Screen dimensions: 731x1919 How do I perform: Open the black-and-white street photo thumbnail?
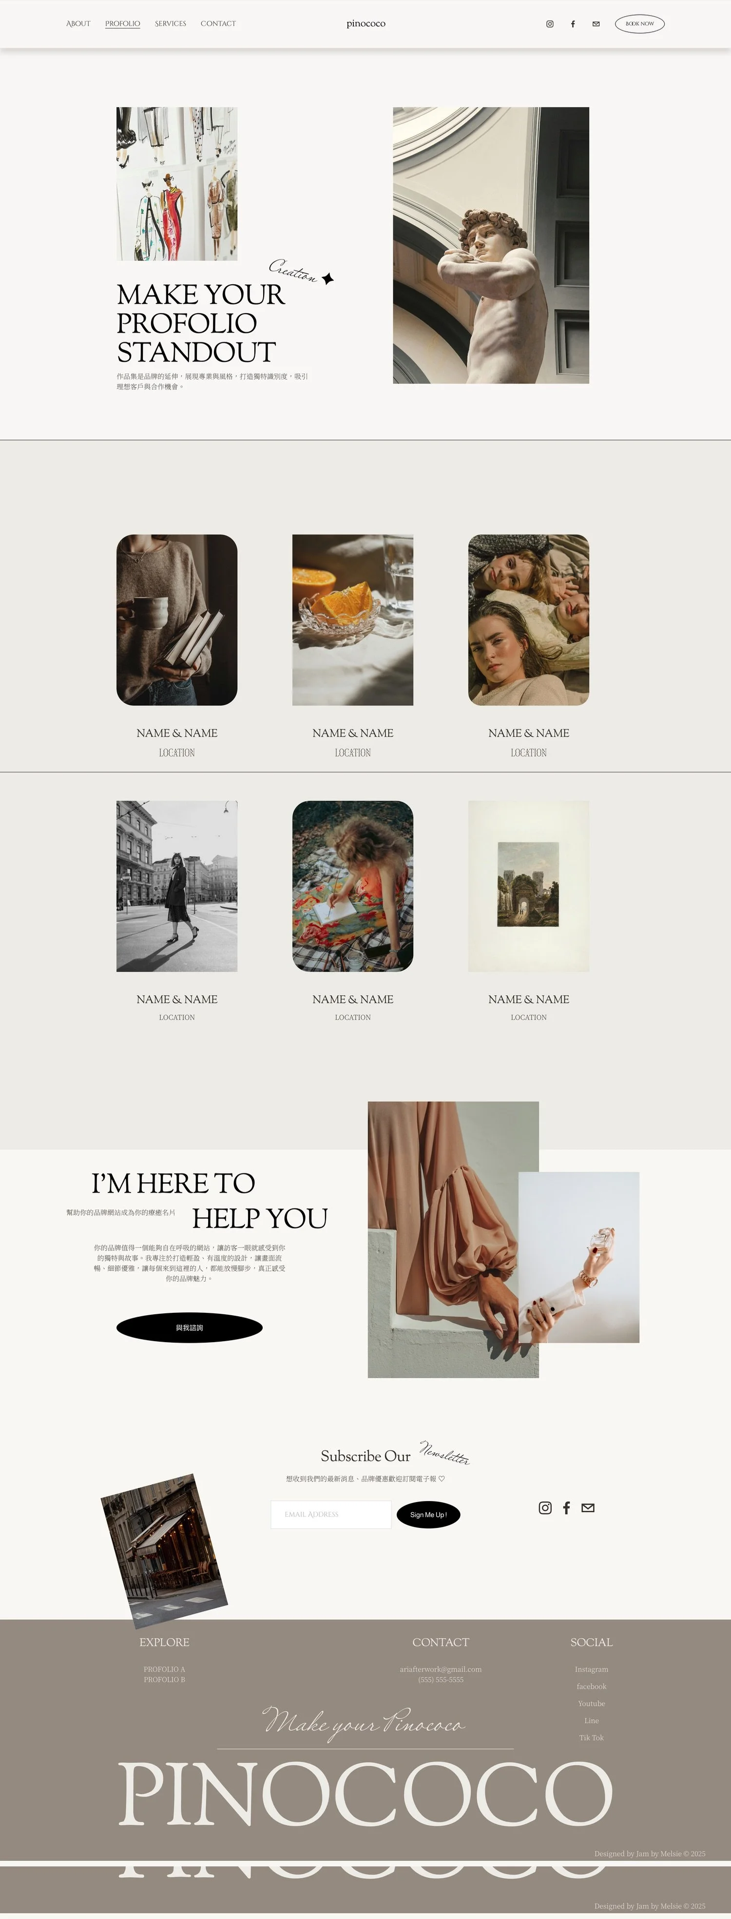click(177, 886)
